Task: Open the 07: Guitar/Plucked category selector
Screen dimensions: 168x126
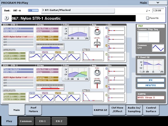Action: pos(78,11)
